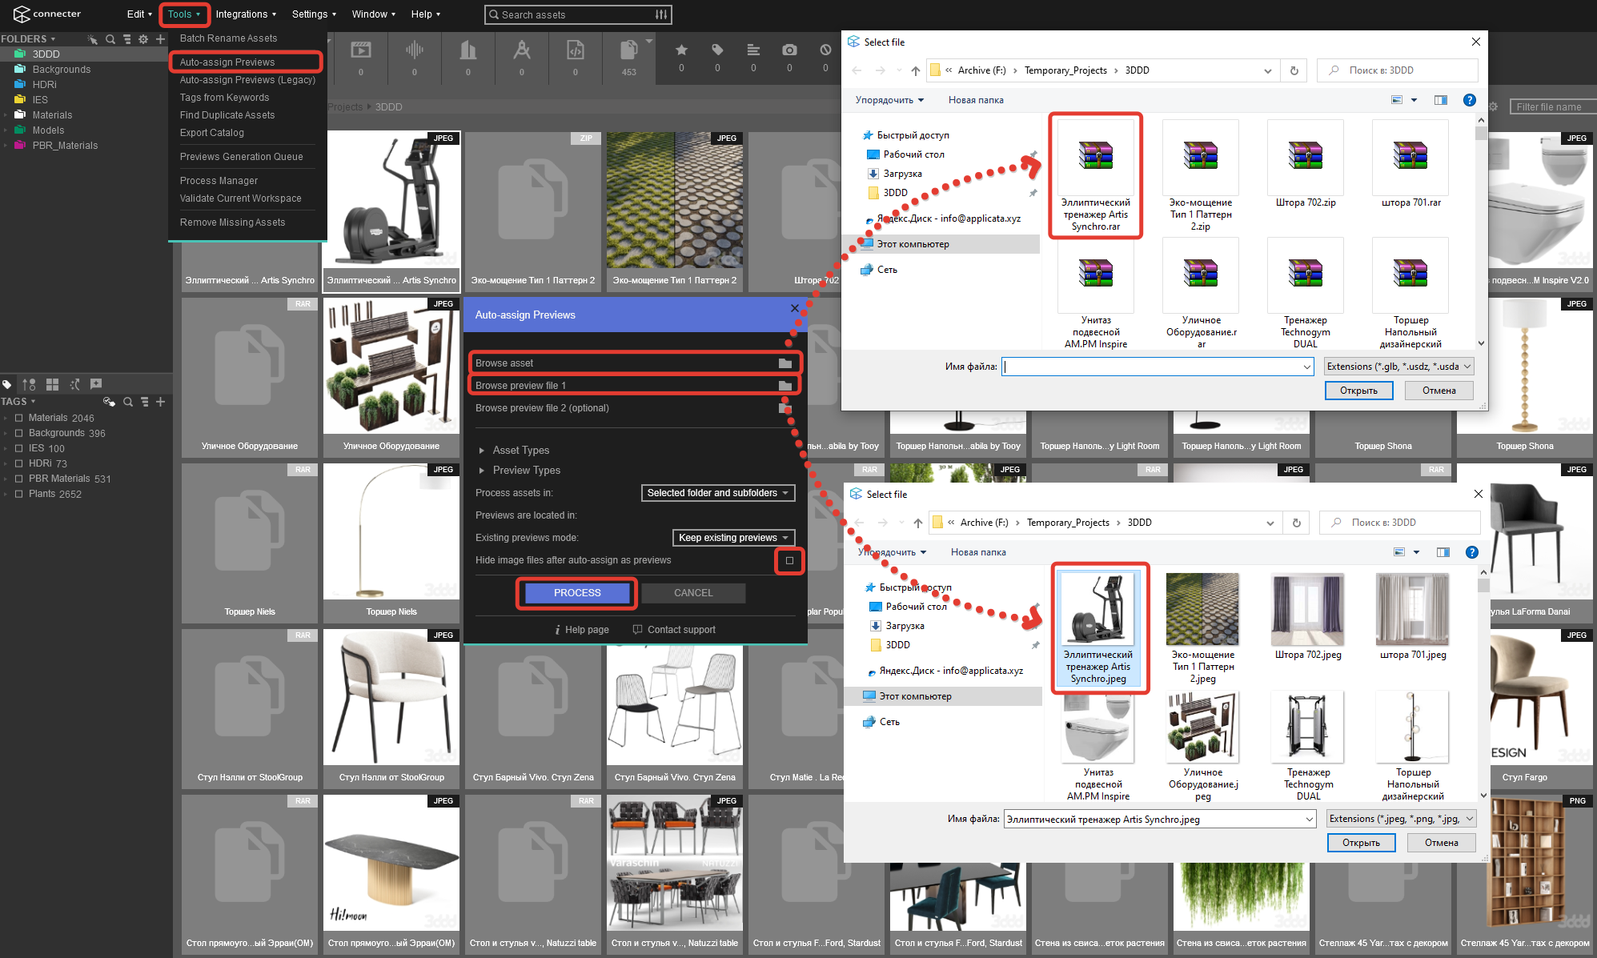
Task: Open search filter sliders in Search assets
Action: [x=661, y=14]
